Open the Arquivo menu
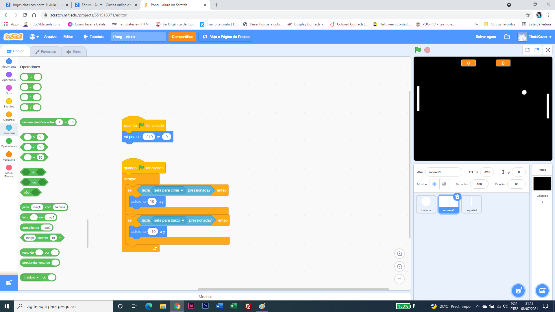 click(50, 37)
